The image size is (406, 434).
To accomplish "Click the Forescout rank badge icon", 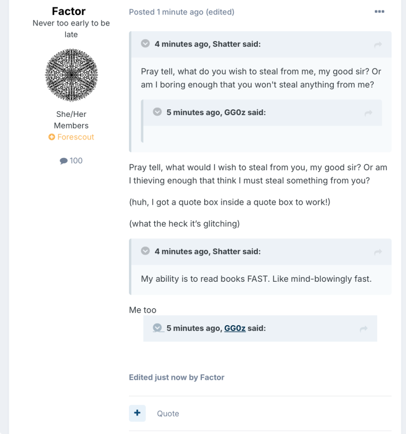I will 51,137.
